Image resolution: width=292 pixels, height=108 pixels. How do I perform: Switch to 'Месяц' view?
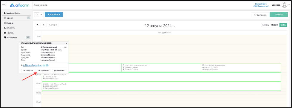pos(265,25)
